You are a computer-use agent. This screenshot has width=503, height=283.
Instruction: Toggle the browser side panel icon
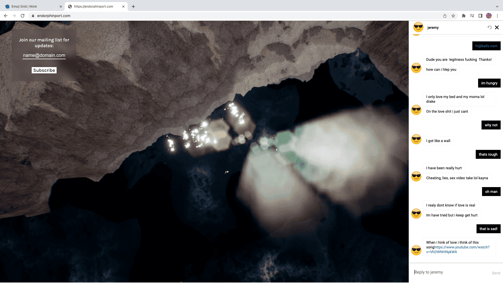(x=480, y=16)
